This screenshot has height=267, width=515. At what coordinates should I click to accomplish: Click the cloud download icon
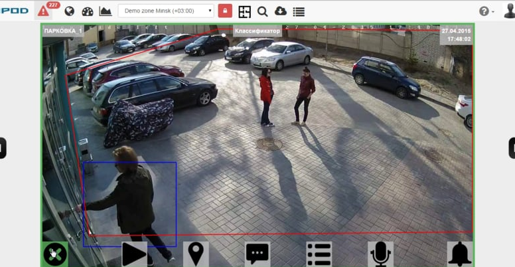[x=281, y=11]
